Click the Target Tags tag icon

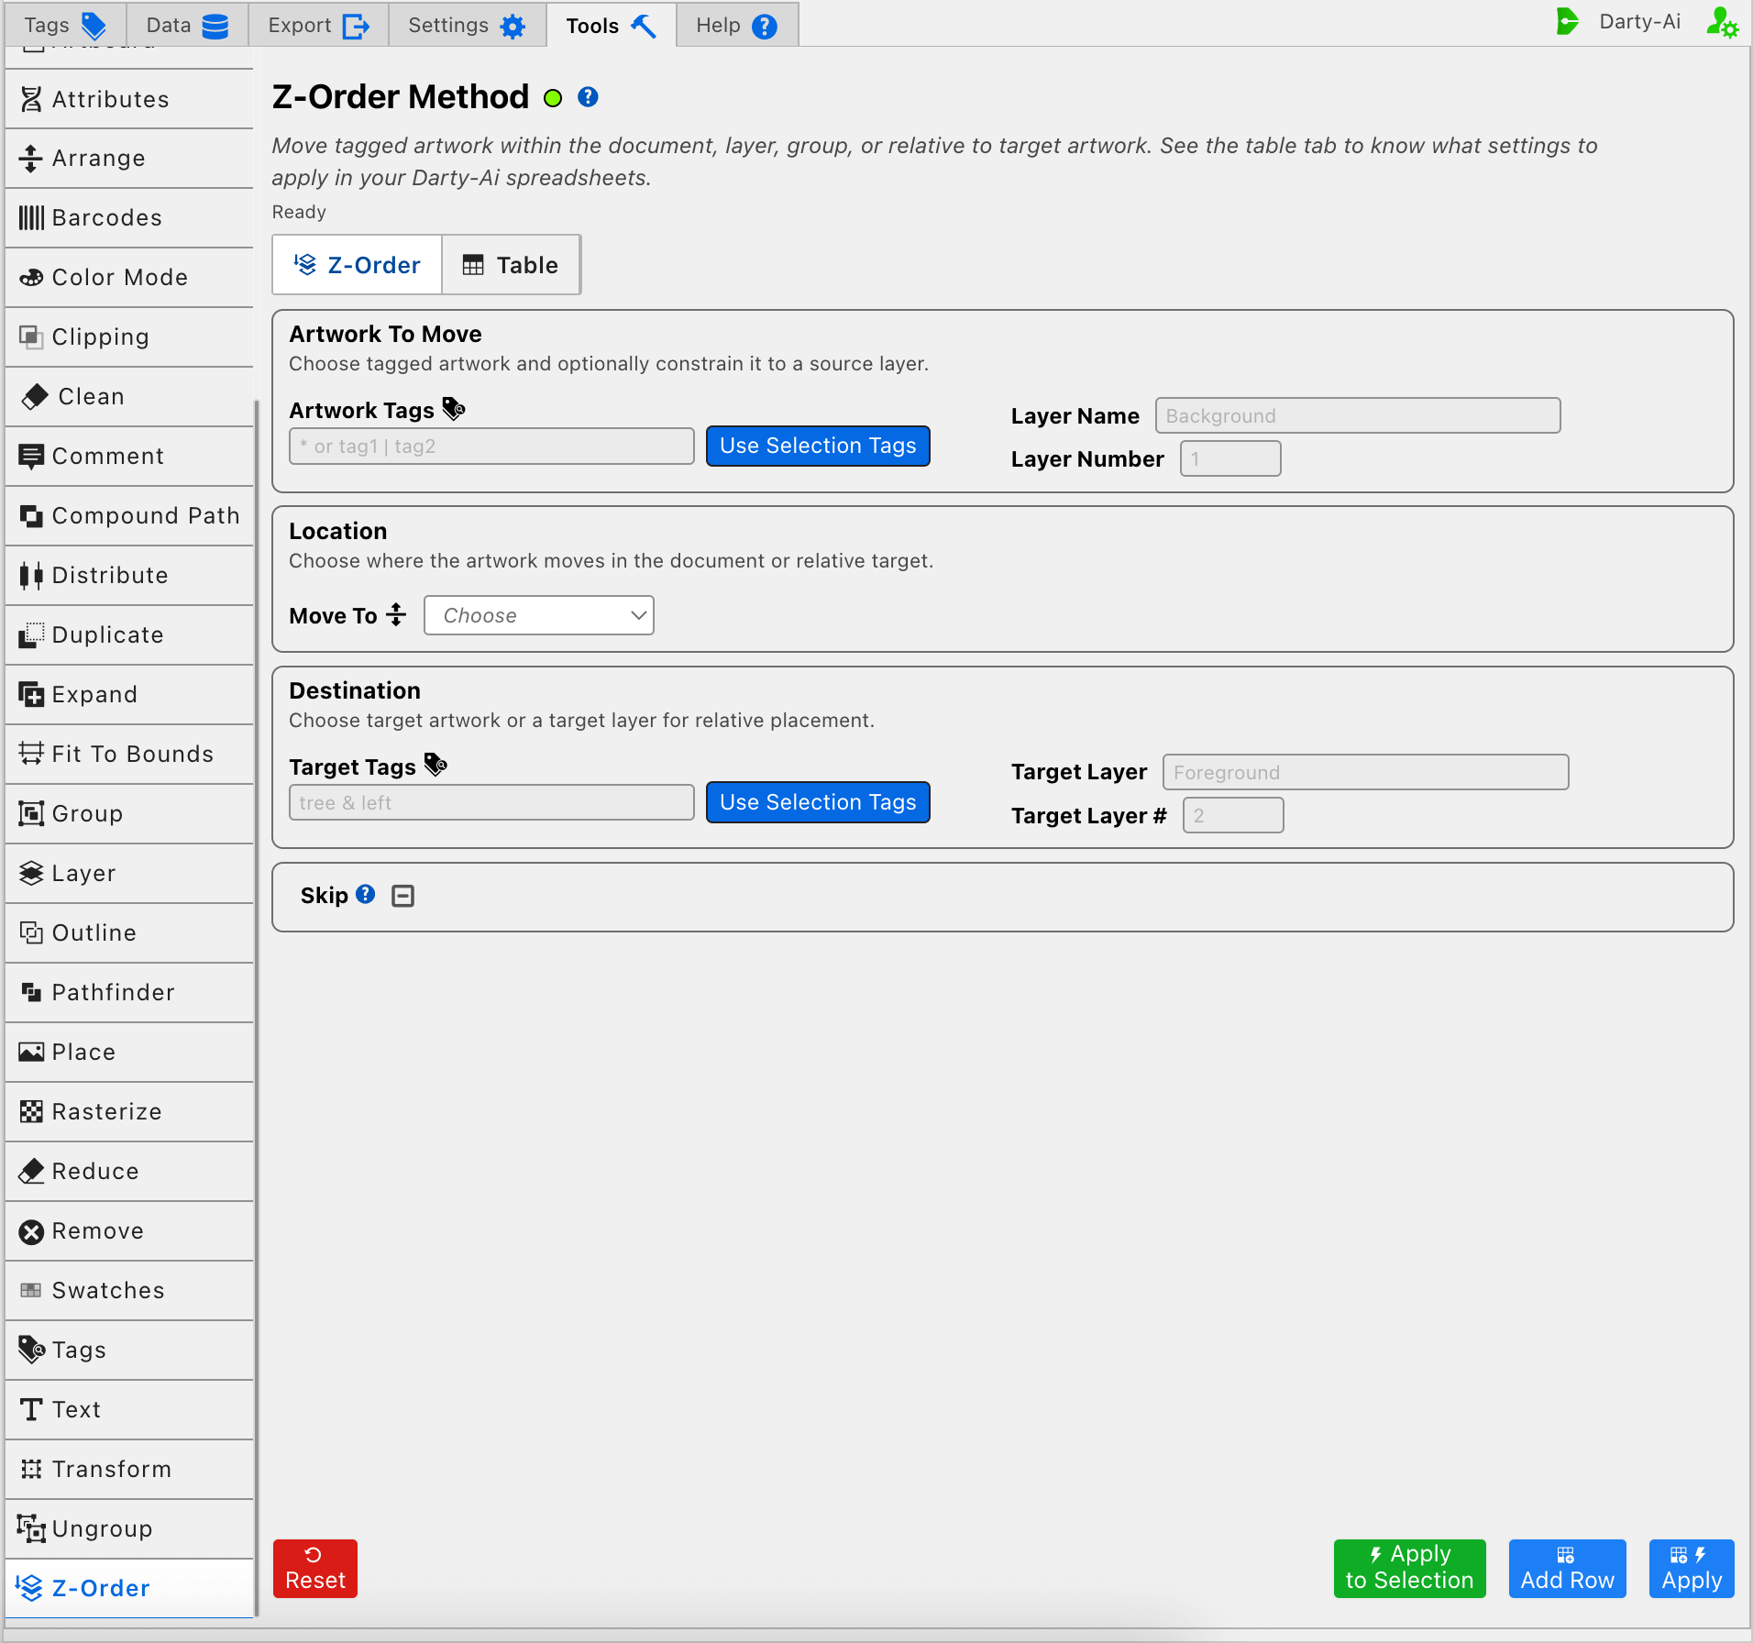(x=435, y=765)
